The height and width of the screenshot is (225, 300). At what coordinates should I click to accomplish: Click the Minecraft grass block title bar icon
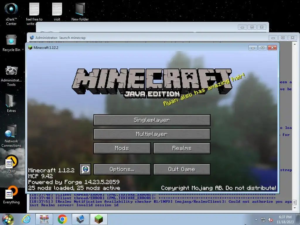coord(30,48)
